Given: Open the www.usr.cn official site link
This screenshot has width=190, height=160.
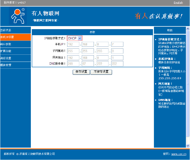Looking at the screenshot, I should coord(179,154).
